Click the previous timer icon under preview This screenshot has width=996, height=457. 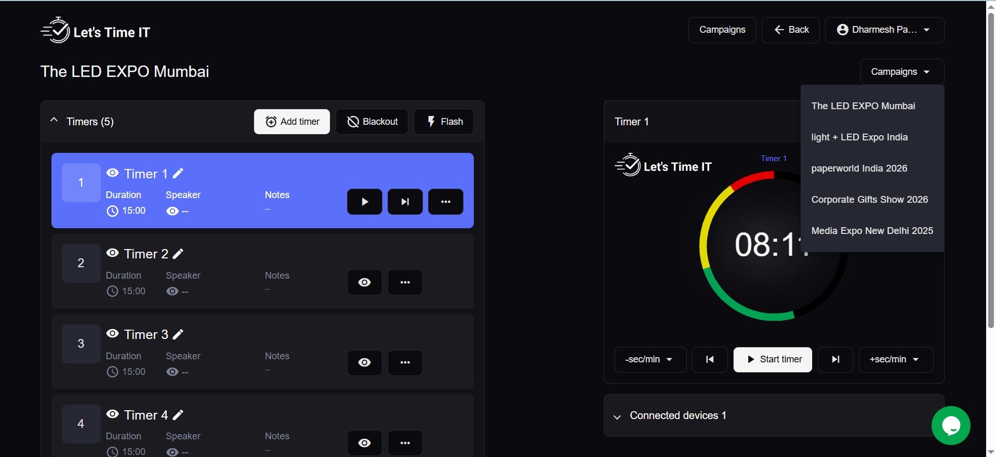coord(709,360)
